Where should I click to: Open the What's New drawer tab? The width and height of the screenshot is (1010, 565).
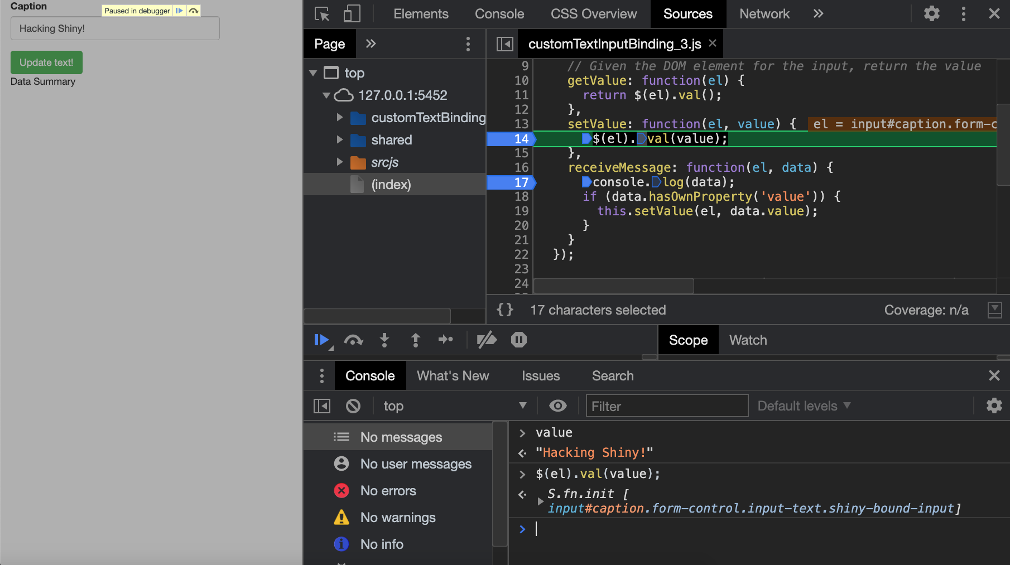[453, 376]
